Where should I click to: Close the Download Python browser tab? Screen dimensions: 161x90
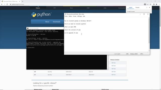click(19, 1)
